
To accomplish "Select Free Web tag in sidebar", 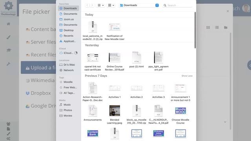I will pyautogui.click(x=68, y=87).
